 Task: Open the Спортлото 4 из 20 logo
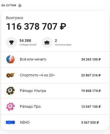[10, 75]
